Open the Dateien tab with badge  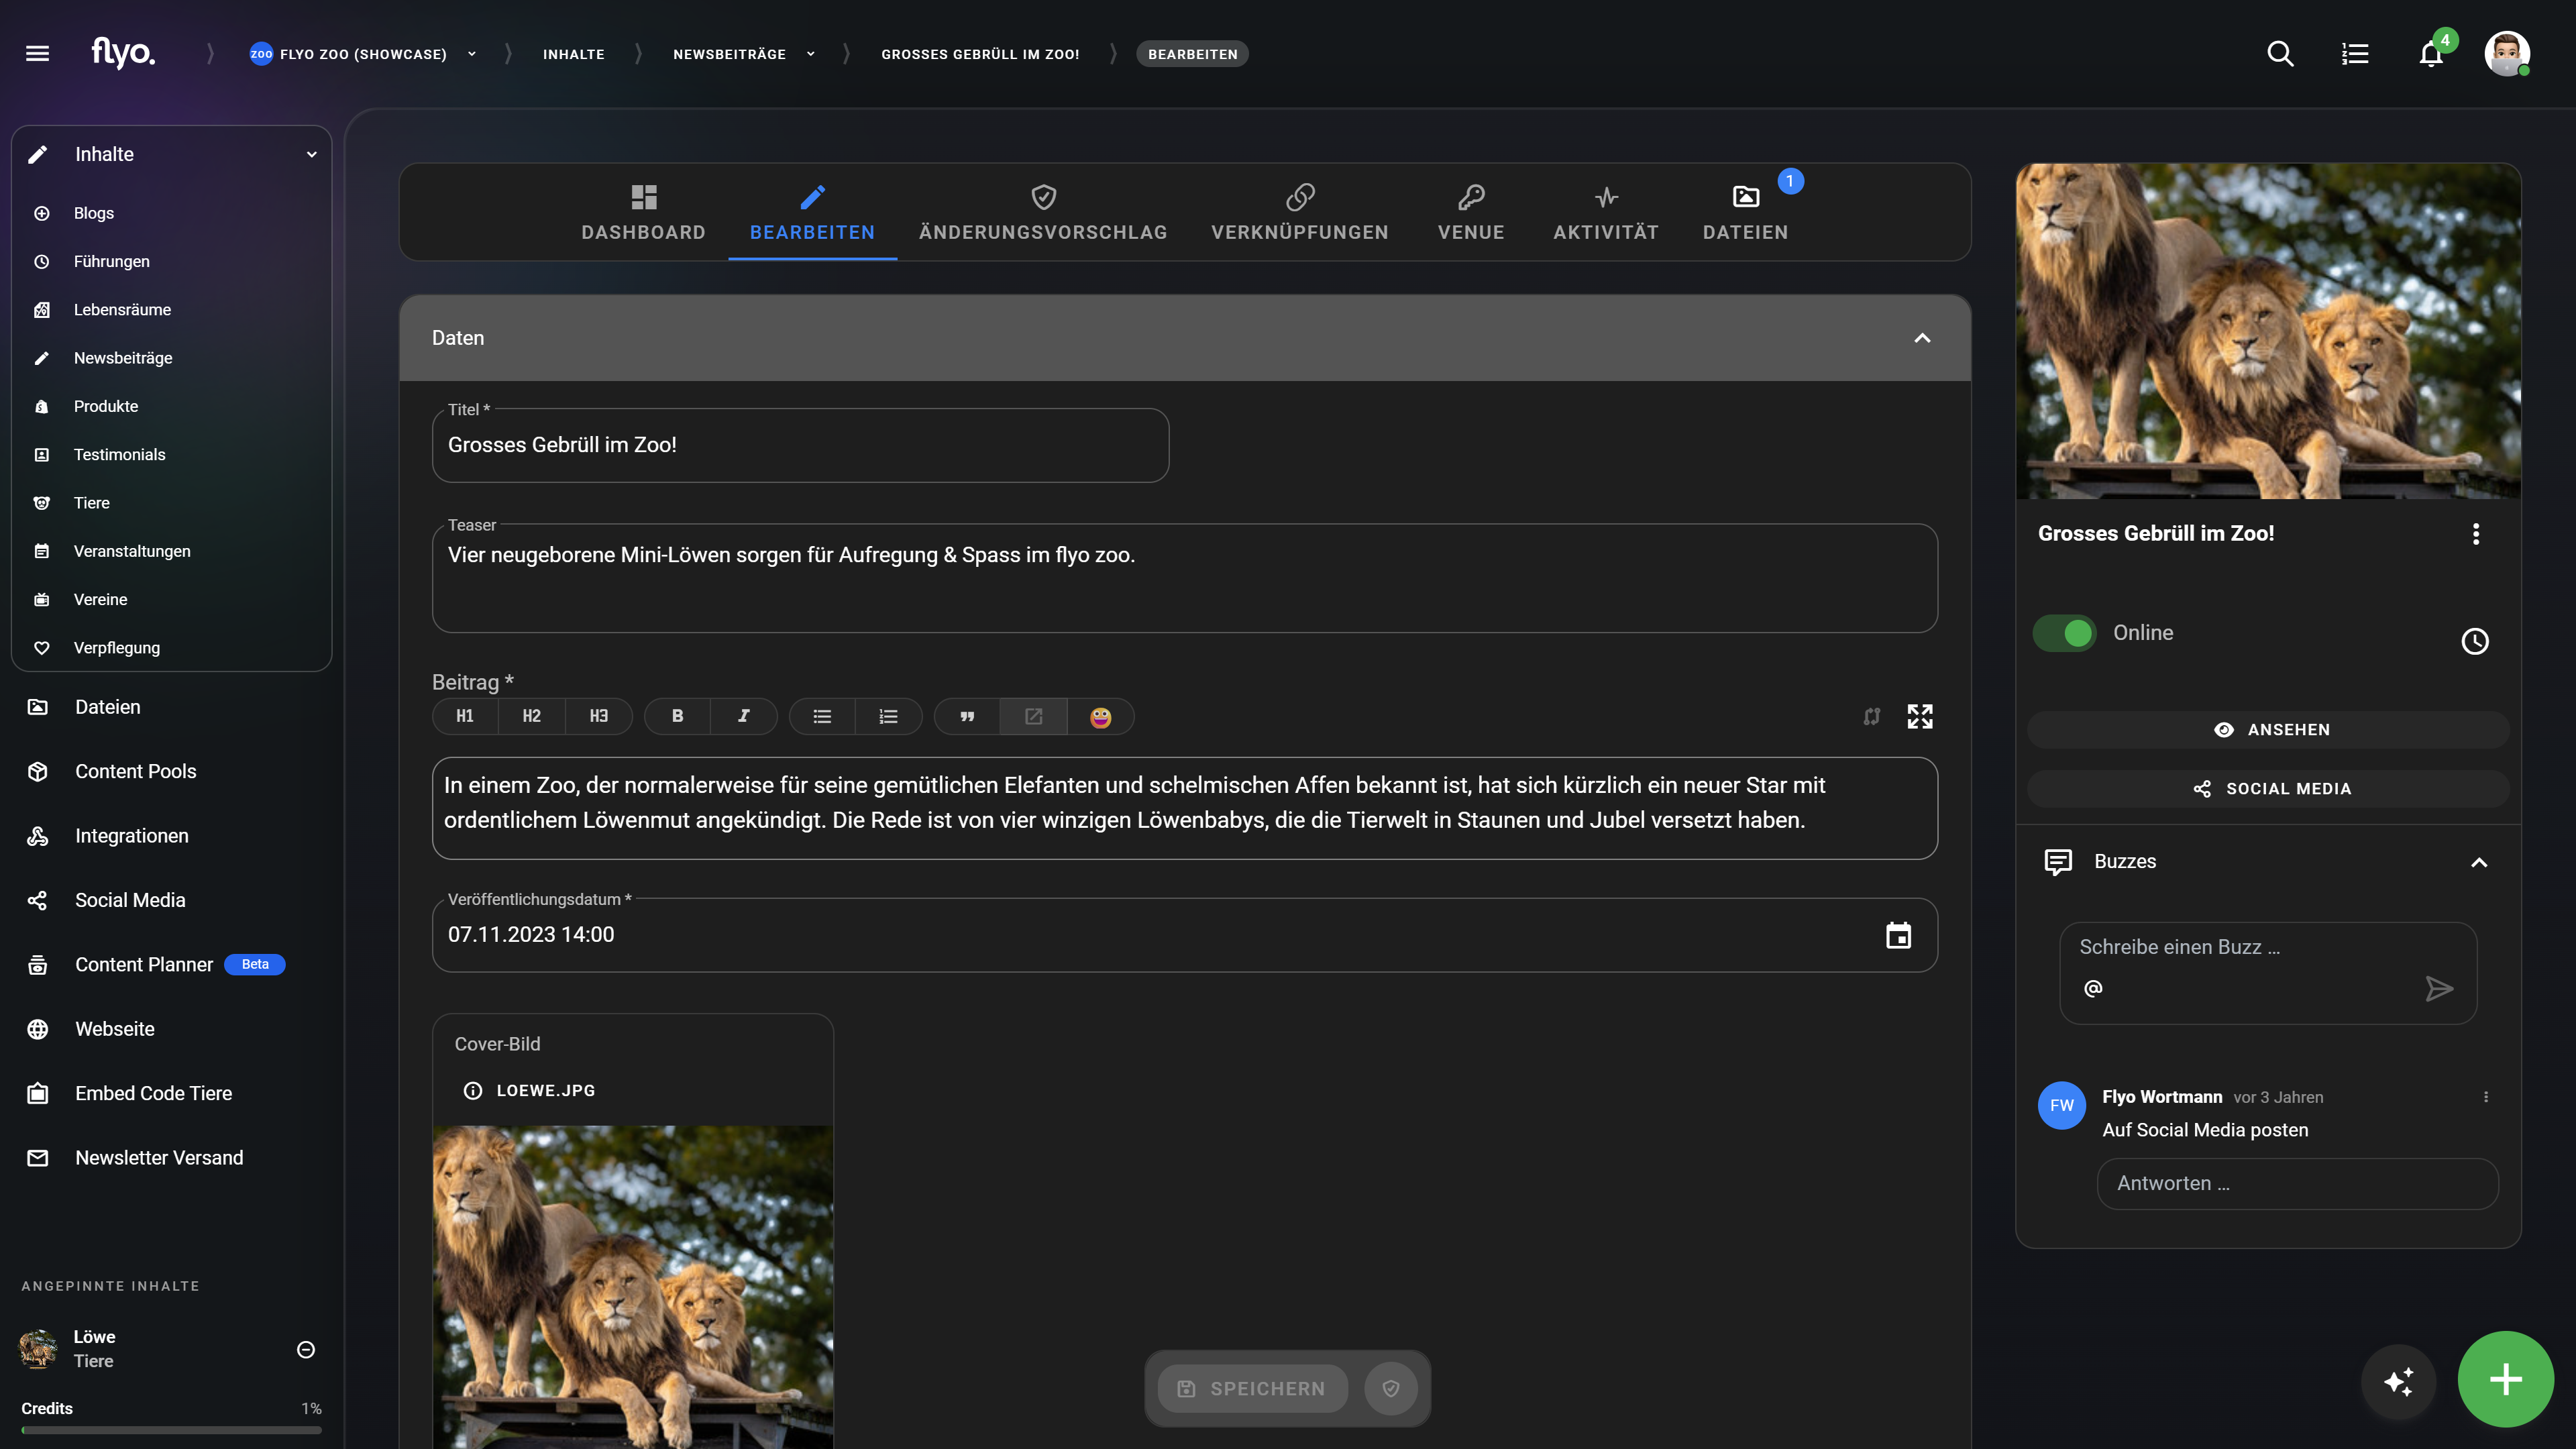tap(1746, 212)
